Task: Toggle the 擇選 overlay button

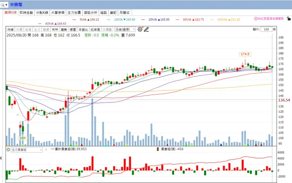Action: [x=73, y=30]
